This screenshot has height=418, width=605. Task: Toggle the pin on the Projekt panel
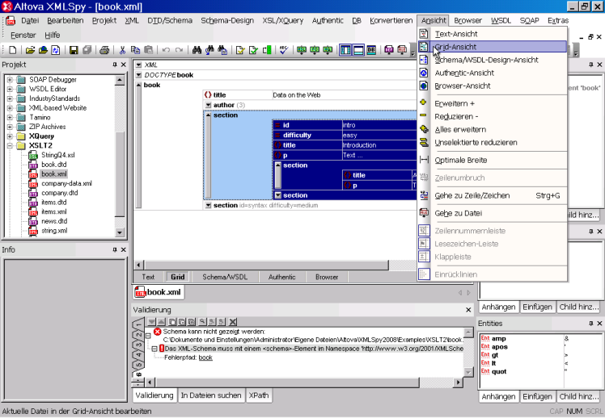115,65
